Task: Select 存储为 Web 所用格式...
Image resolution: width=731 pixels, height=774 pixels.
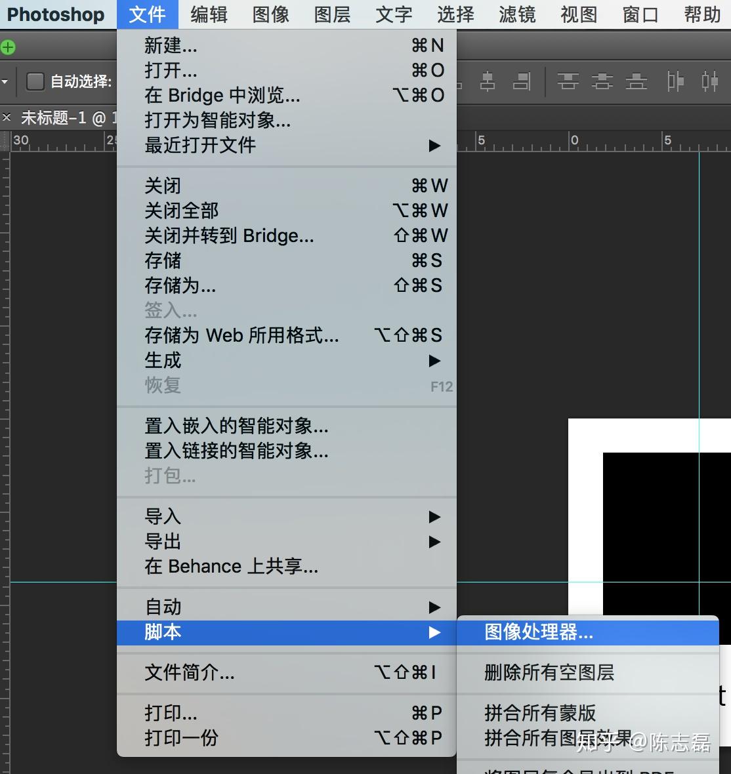Action: click(x=287, y=335)
